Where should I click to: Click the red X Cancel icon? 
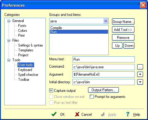(x=77, y=114)
